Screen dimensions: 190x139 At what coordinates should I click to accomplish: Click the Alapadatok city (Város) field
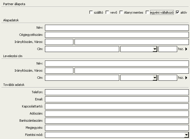click(132, 42)
